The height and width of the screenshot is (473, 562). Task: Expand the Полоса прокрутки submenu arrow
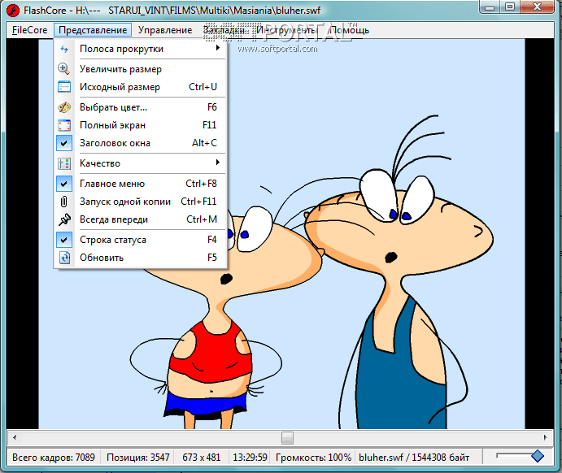217,48
